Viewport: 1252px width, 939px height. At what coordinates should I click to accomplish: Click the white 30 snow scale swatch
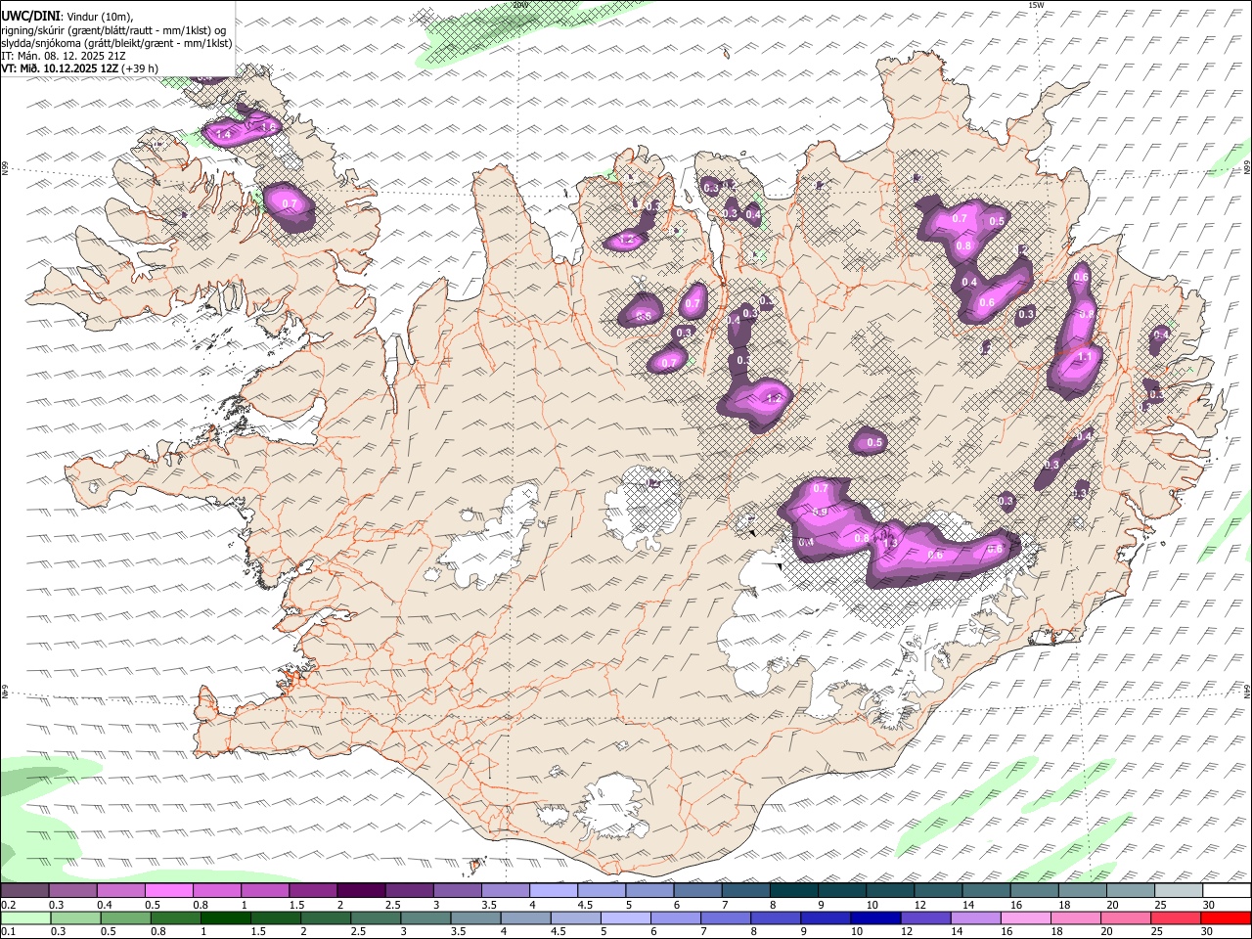(1226, 891)
